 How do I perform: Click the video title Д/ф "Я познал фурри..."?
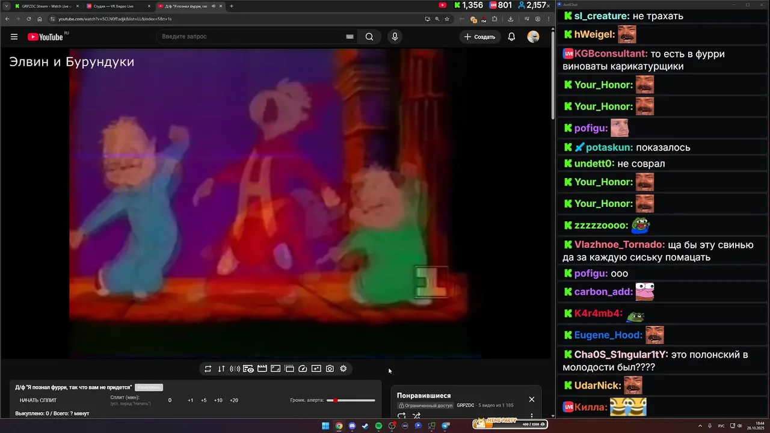73,387
